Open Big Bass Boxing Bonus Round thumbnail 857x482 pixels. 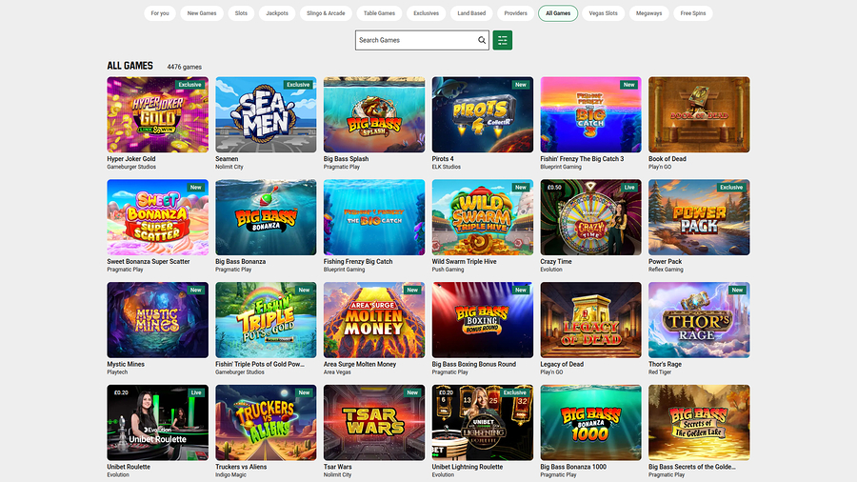[482, 320]
